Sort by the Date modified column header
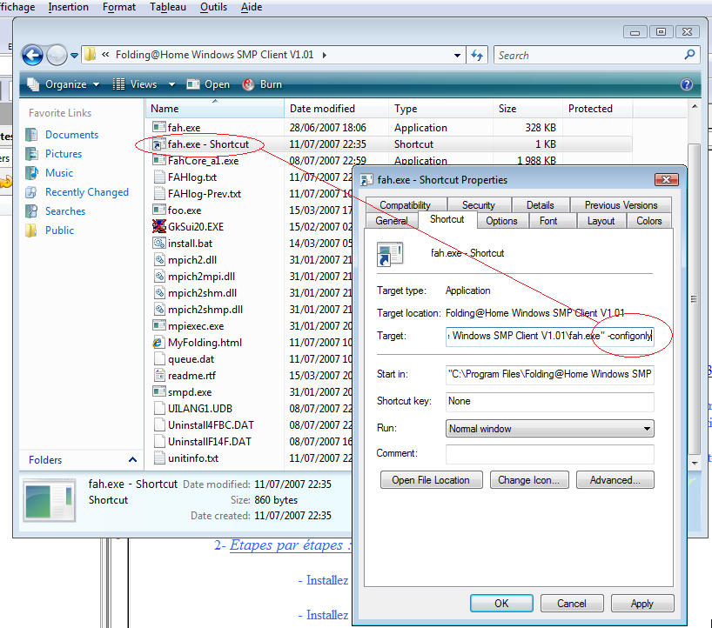Image resolution: width=712 pixels, height=628 pixels. [x=337, y=109]
